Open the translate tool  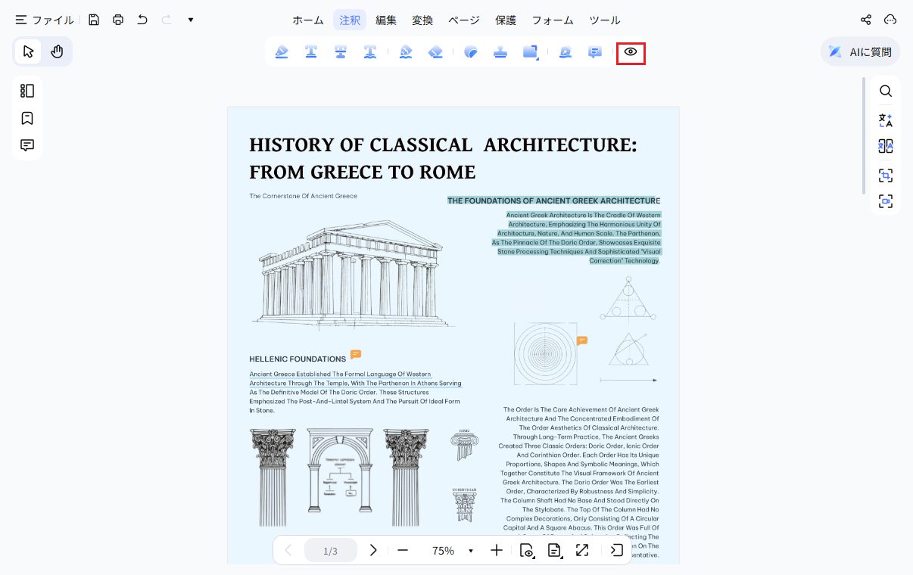886,120
